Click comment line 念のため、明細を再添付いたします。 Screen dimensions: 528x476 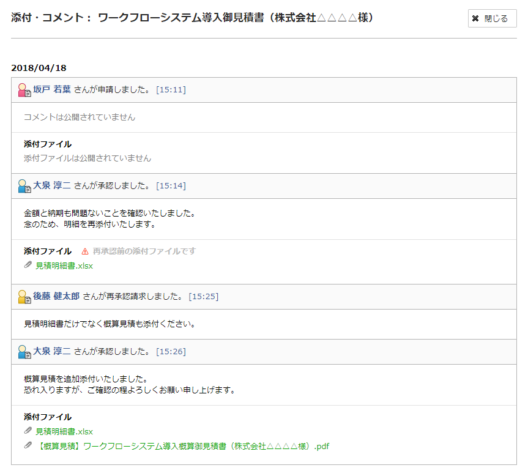pyautogui.click(x=90, y=225)
